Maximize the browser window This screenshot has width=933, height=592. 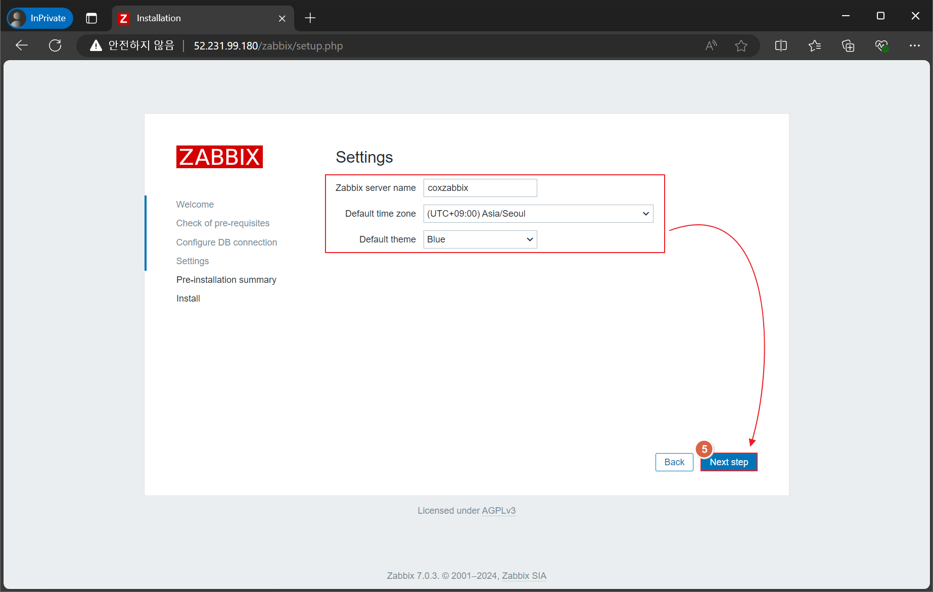[x=880, y=16]
